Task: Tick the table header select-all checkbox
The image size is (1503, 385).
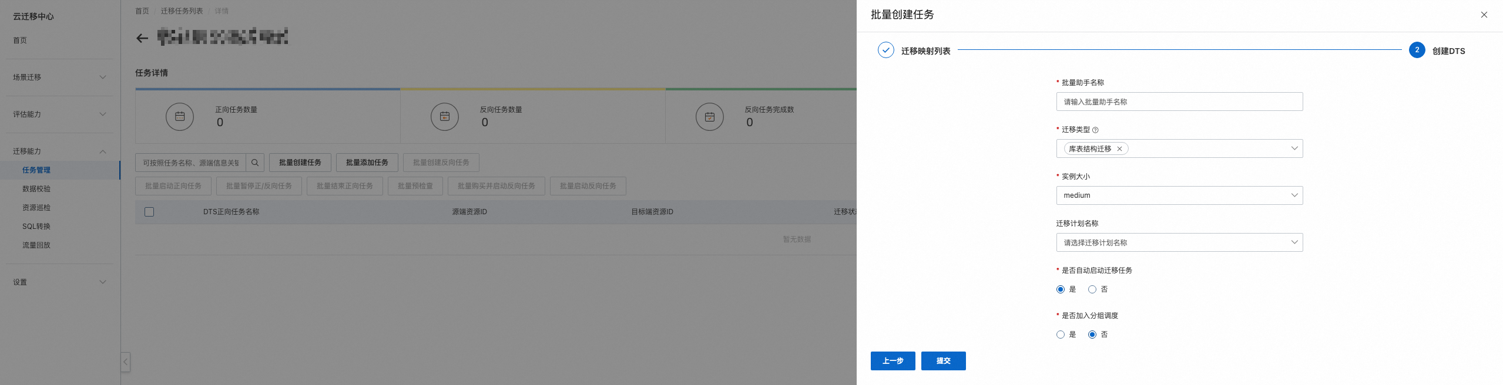Action: [x=149, y=212]
